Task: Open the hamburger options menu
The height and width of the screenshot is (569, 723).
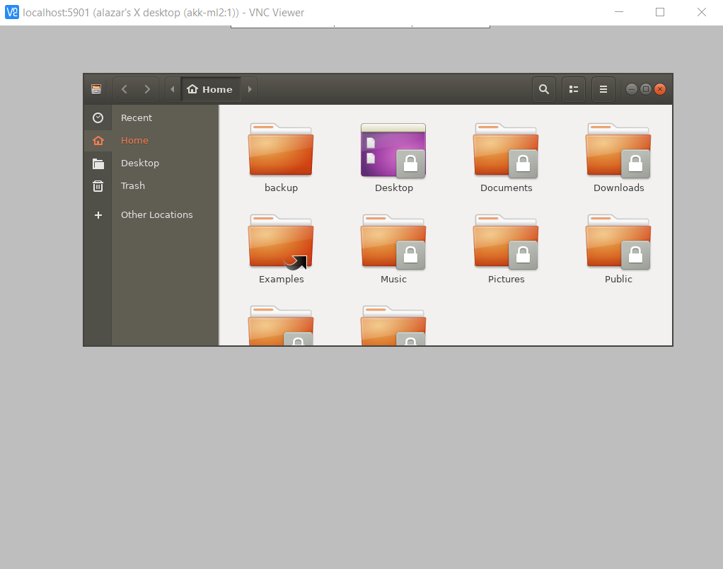Action: tap(603, 89)
